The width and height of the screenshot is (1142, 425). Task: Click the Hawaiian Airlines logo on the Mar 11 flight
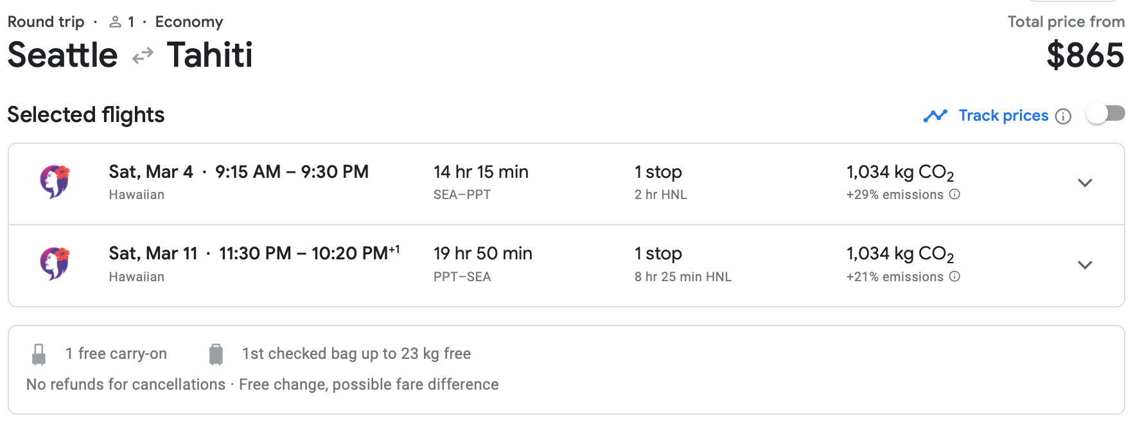tap(55, 264)
